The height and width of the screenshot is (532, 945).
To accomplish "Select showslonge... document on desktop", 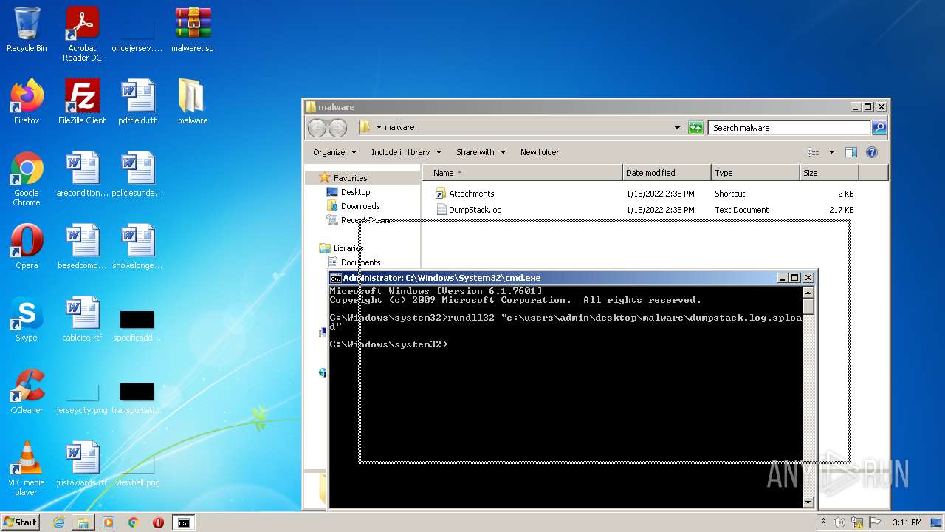I will pyautogui.click(x=137, y=247).
